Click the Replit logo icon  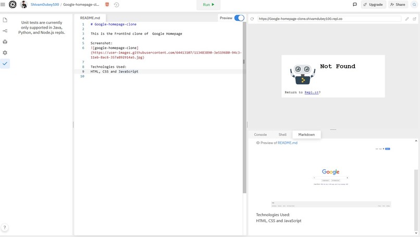coord(13,5)
